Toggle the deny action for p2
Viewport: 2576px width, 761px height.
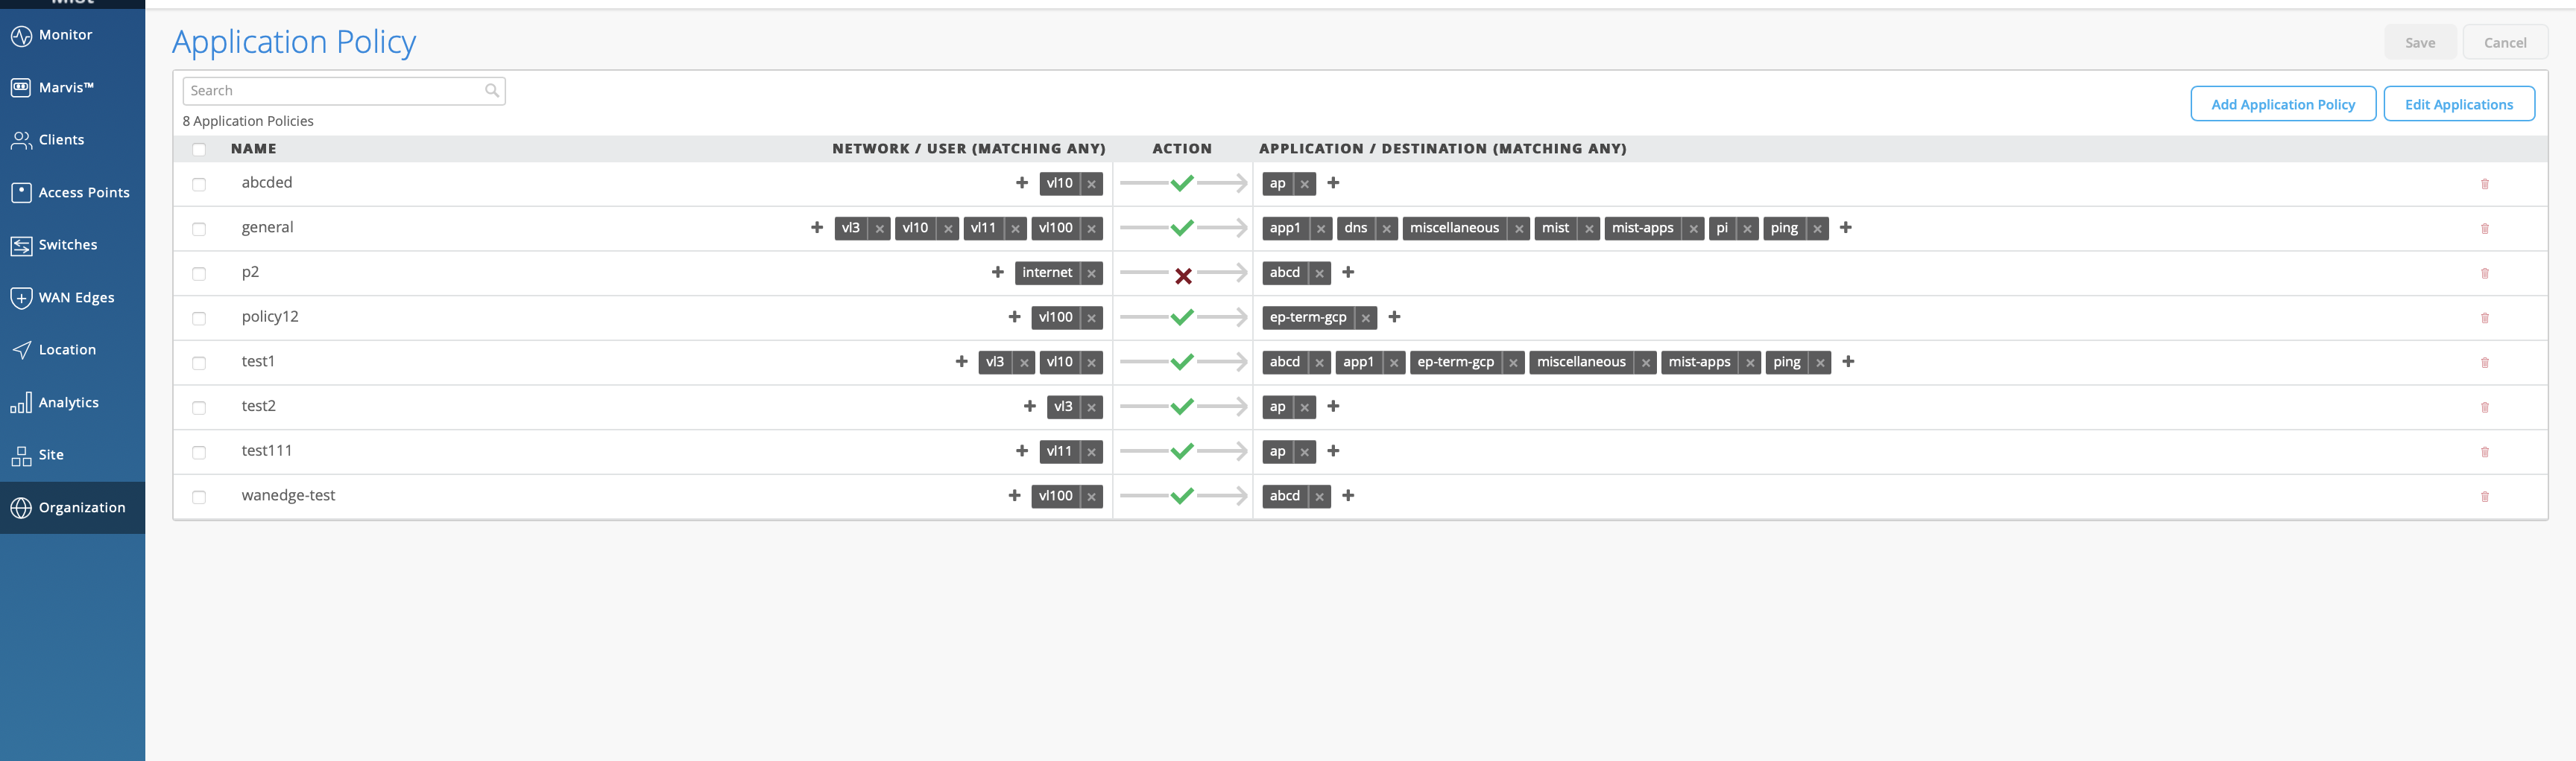pyautogui.click(x=1183, y=275)
